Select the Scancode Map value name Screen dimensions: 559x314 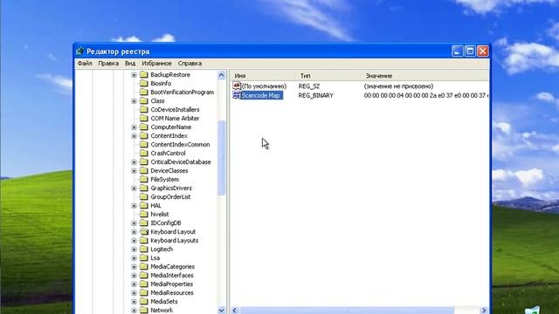point(261,95)
